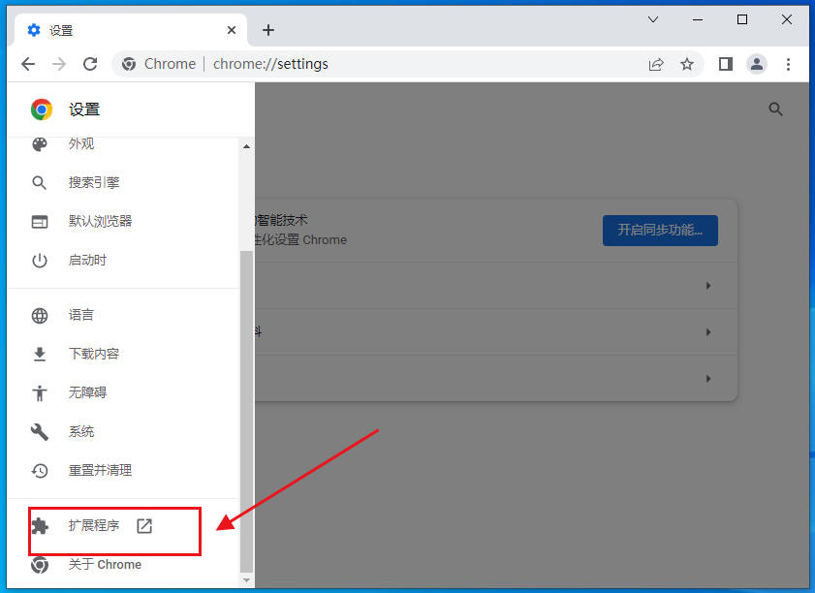This screenshot has width=815, height=593.
Task: Click the sidebar scrollbar down arrow
Action: click(246, 580)
